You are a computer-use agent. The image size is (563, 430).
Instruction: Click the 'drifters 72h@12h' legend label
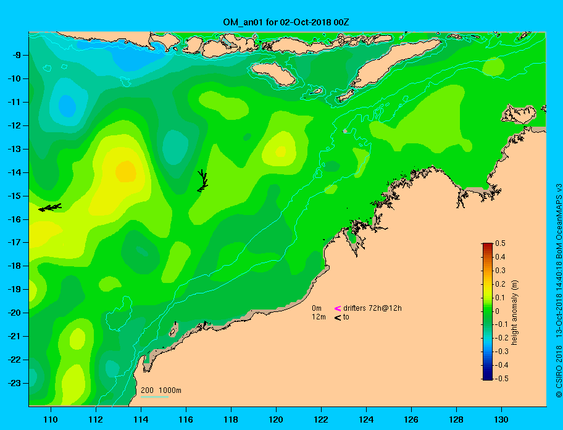click(x=372, y=308)
